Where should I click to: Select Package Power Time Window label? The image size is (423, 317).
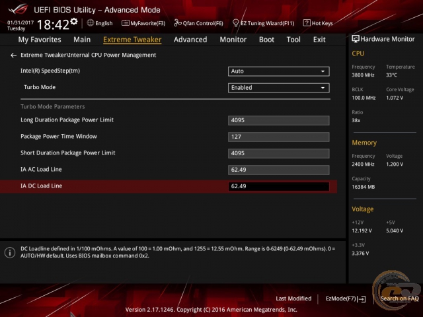tap(59, 137)
